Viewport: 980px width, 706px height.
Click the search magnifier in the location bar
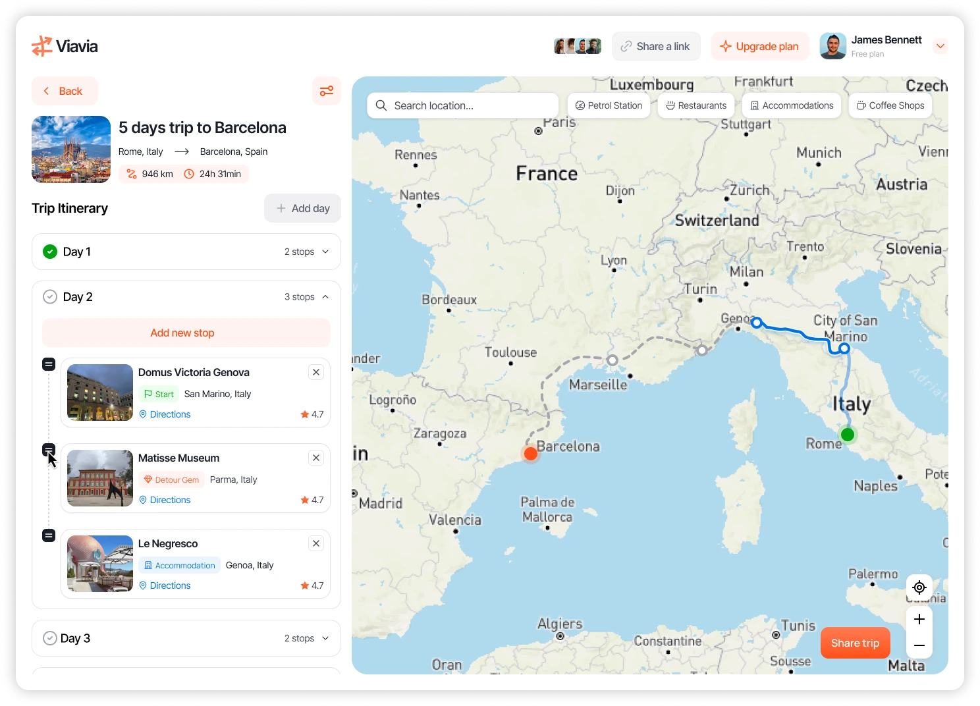tap(381, 105)
